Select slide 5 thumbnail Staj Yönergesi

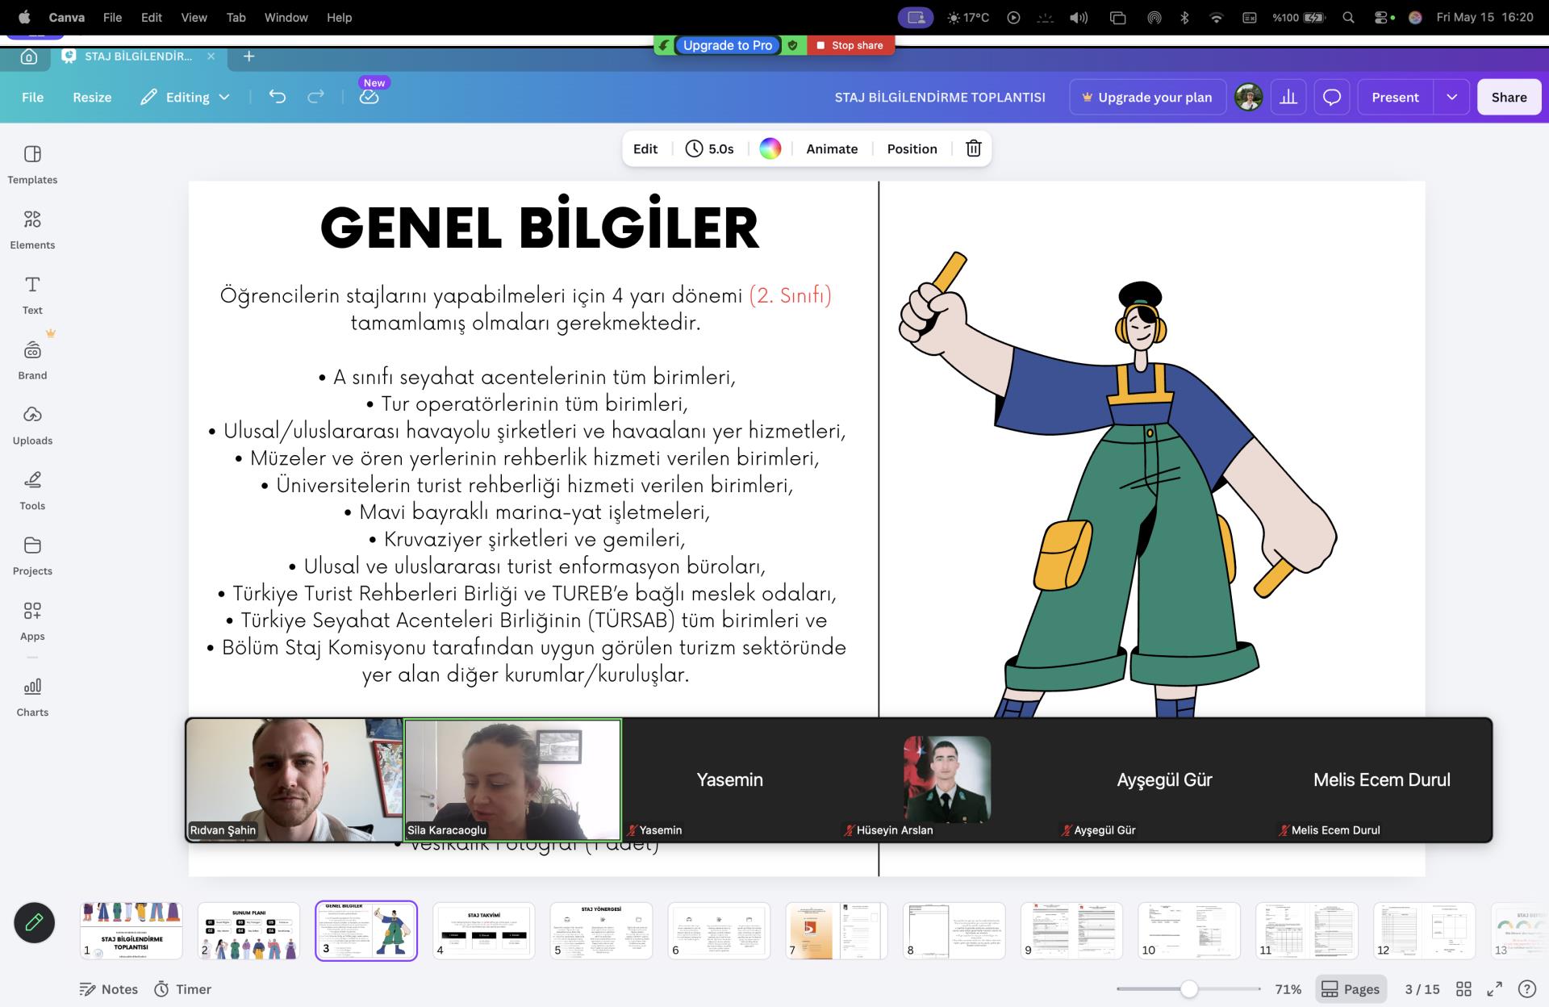tap(601, 930)
